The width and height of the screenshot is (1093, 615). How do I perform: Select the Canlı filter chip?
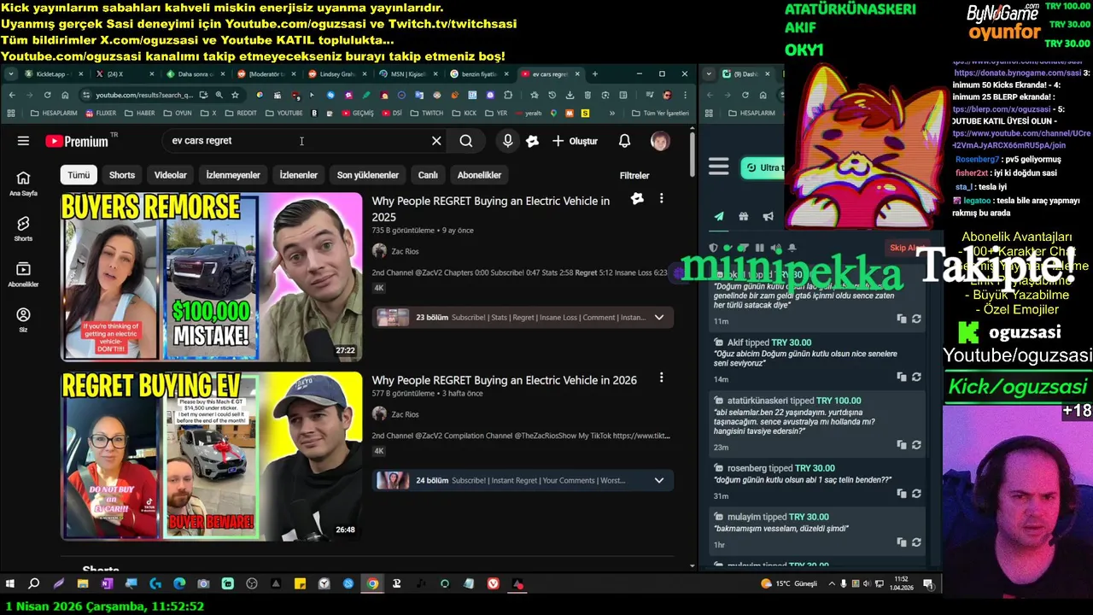[428, 175]
